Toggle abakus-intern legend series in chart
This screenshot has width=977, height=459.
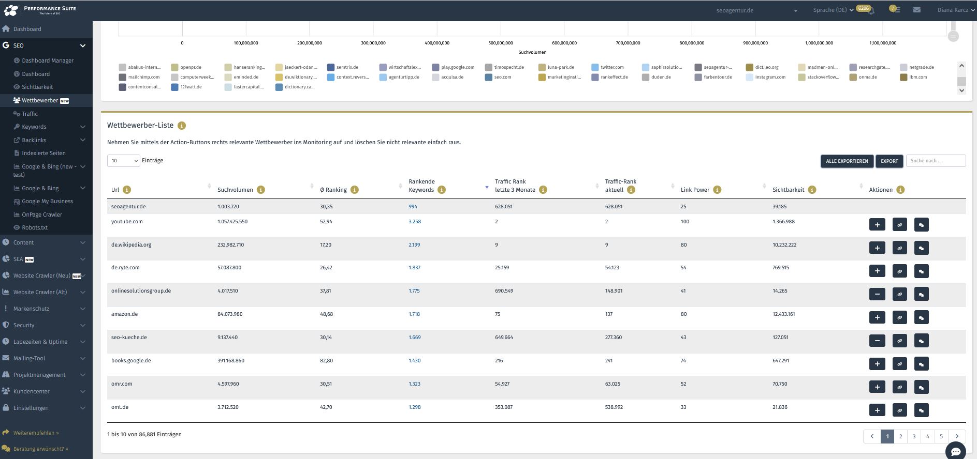click(x=140, y=67)
